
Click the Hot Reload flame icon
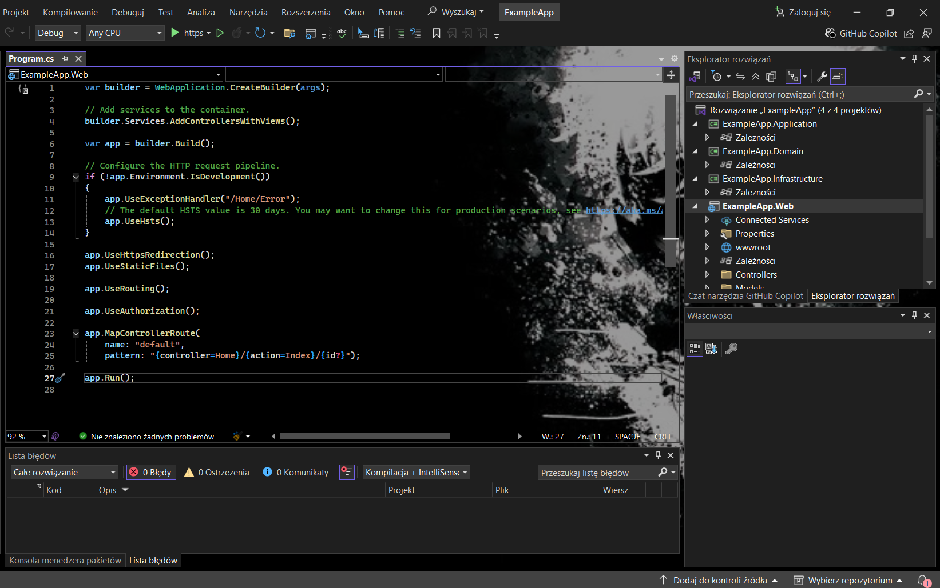[236, 33]
